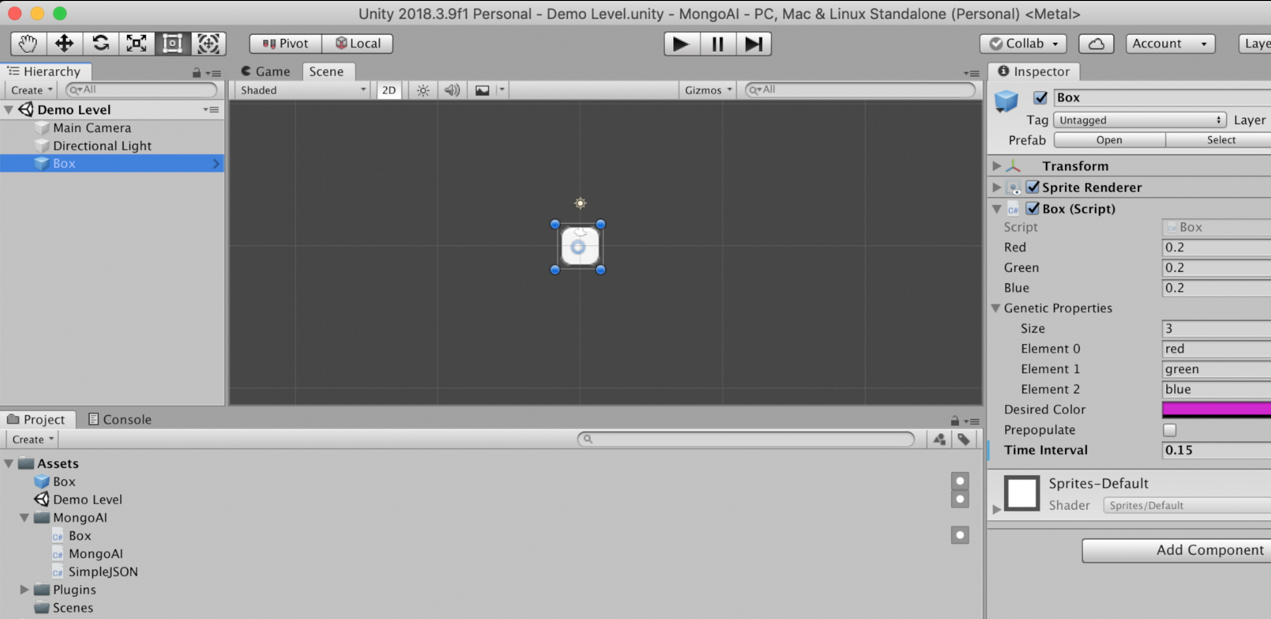The height and width of the screenshot is (619, 1271).
Task: Select the Hand tool in toolbar
Action: click(28, 44)
